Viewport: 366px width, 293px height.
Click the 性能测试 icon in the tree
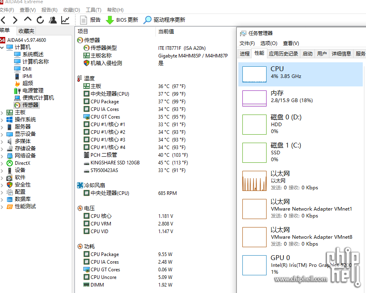point(10,206)
